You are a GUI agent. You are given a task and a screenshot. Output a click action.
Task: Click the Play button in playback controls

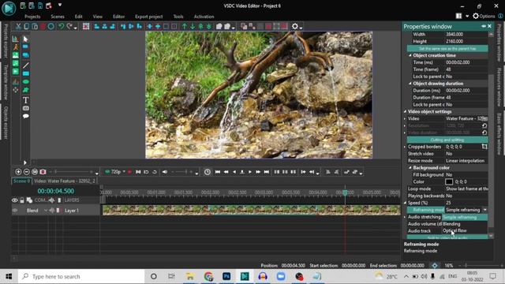point(250,172)
